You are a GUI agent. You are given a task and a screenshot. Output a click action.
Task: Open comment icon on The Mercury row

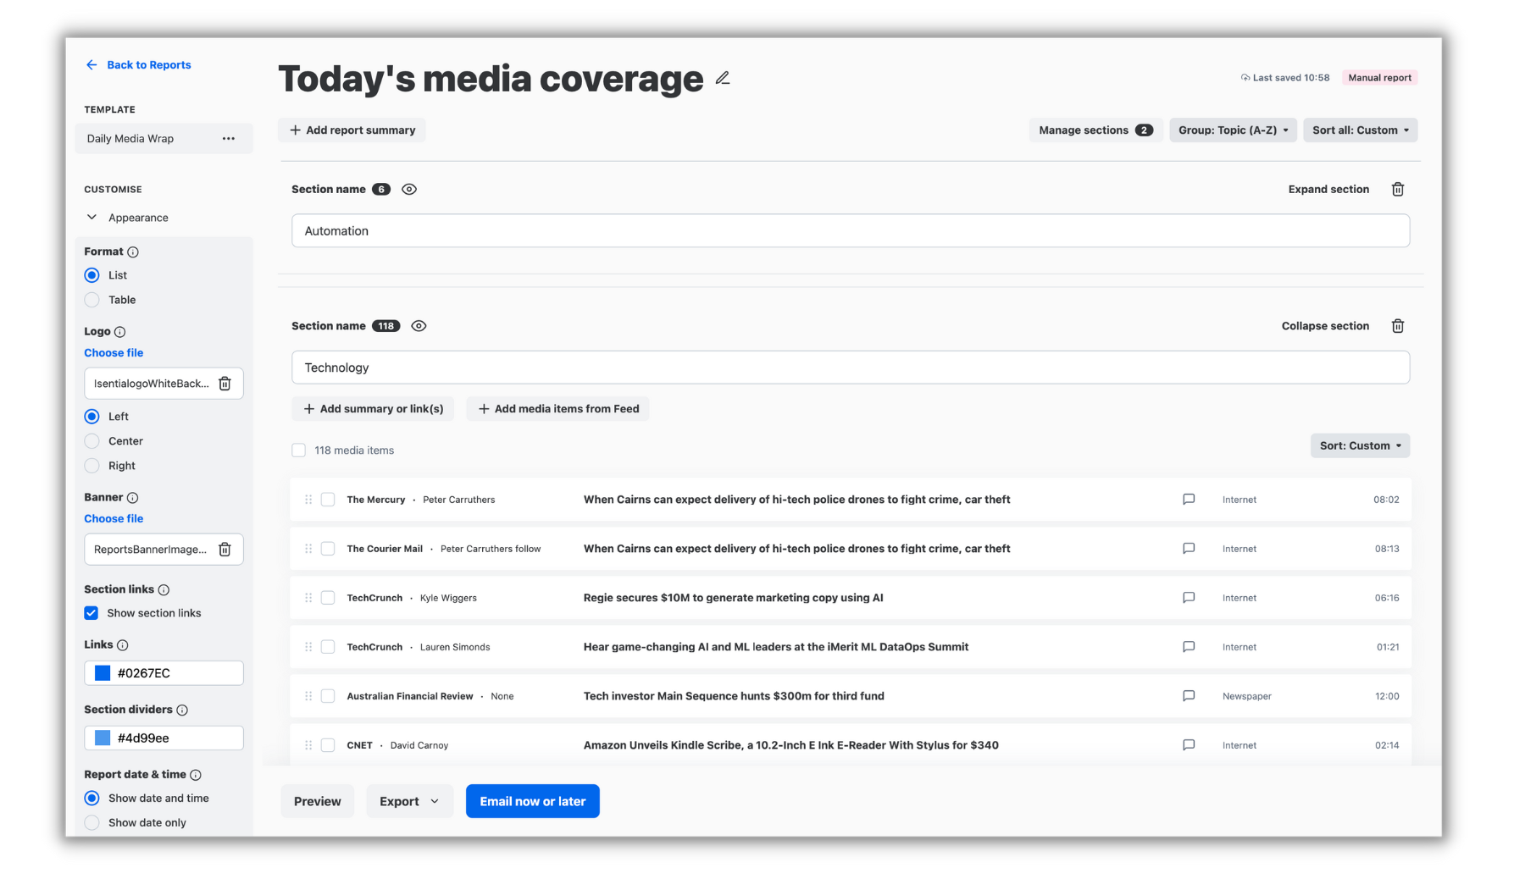pyautogui.click(x=1189, y=500)
